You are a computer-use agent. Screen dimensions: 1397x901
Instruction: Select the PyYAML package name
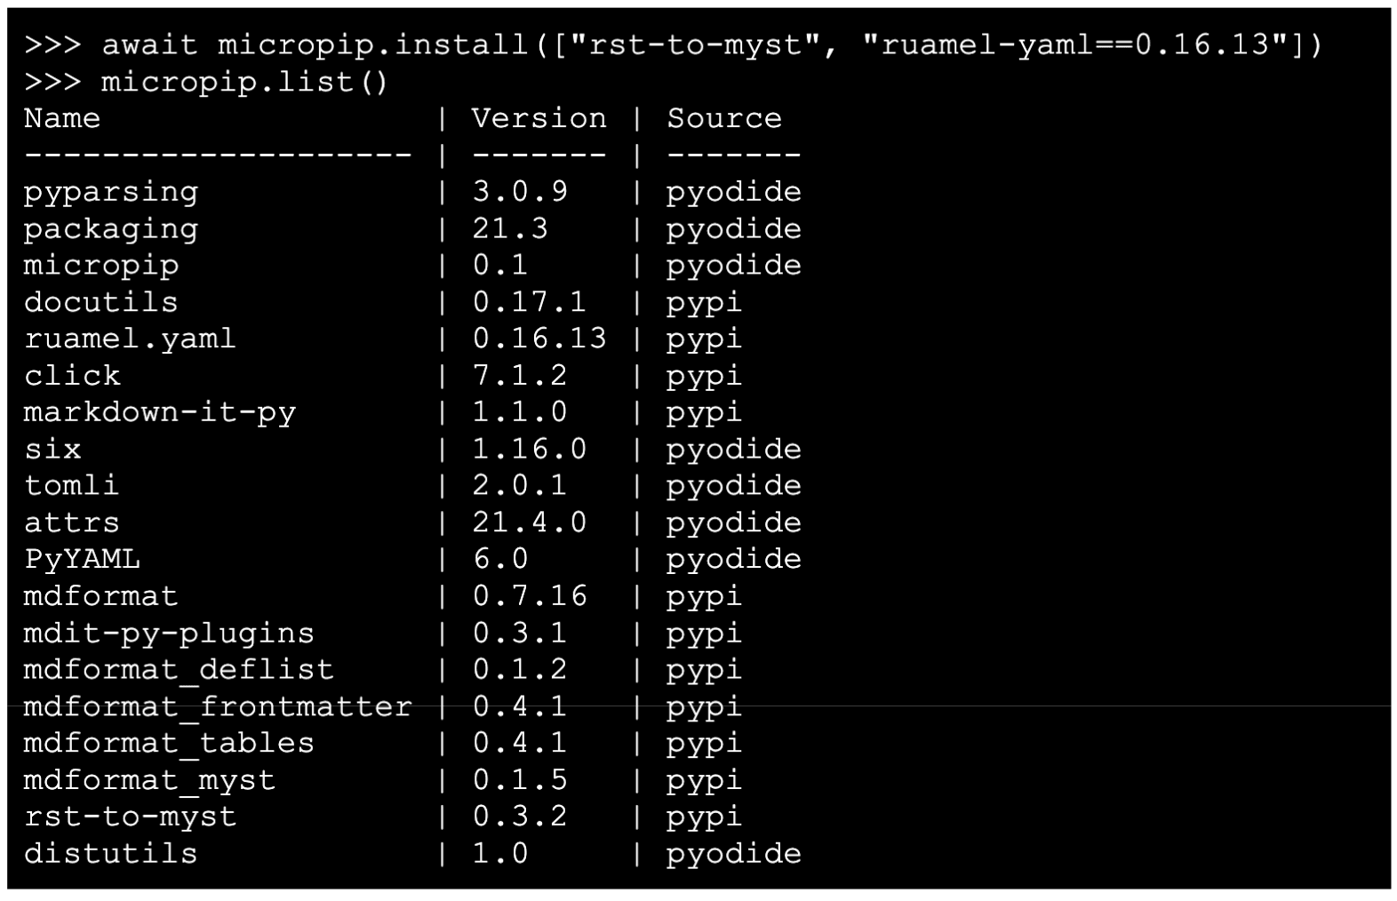point(82,559)
